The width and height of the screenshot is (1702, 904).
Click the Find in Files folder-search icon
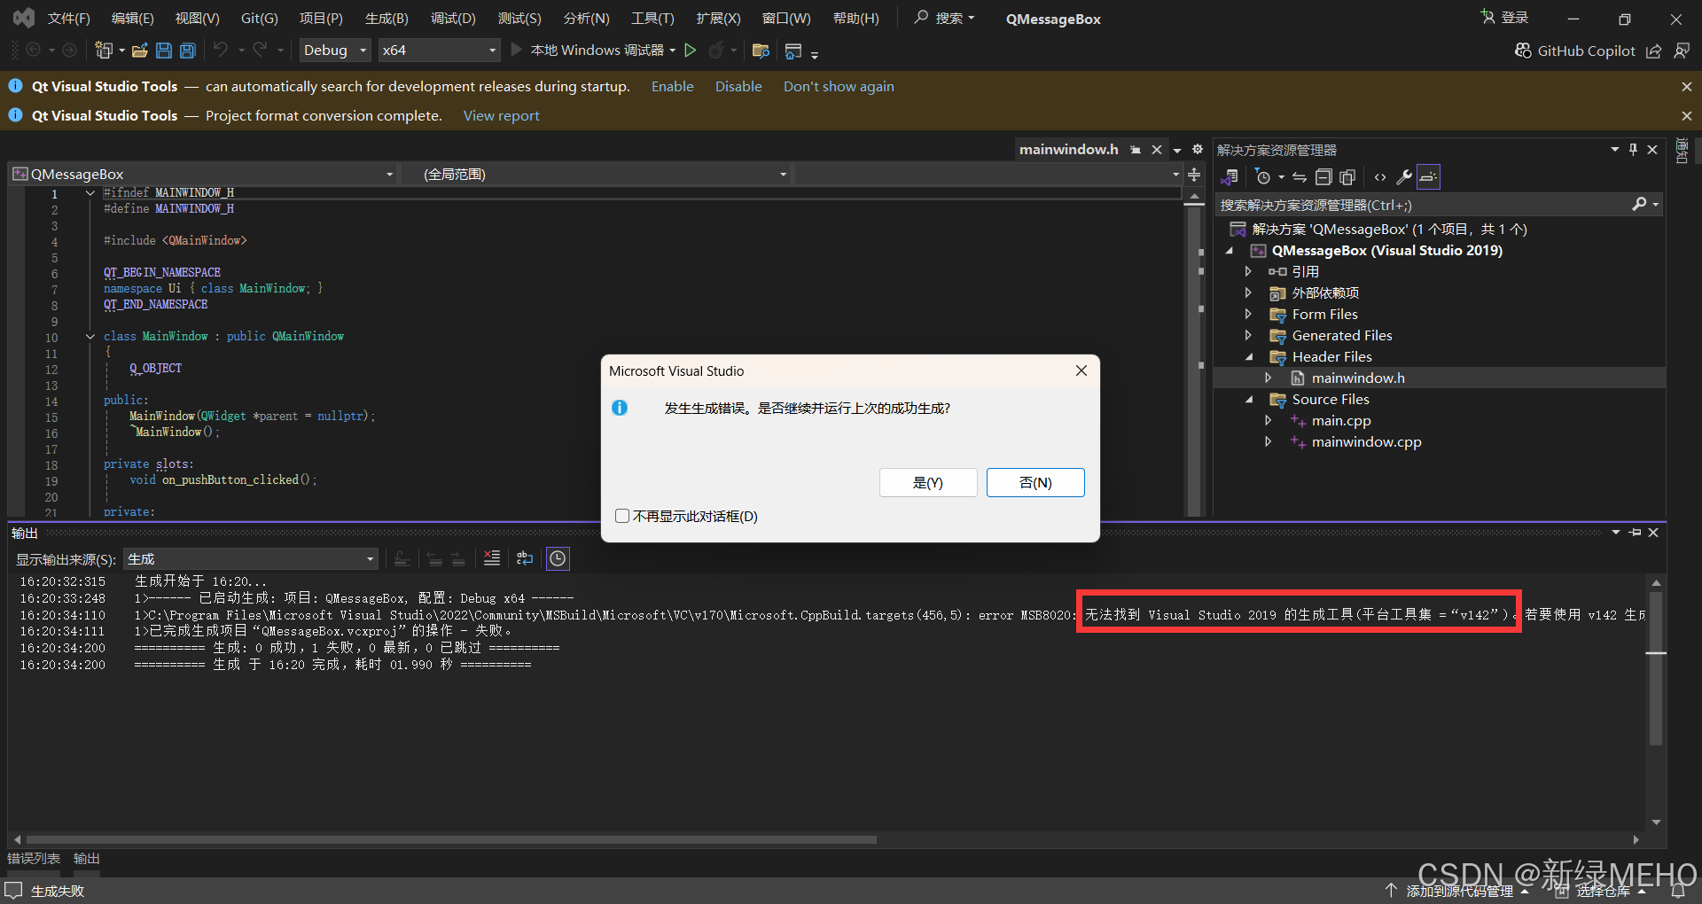tap(761, 51)
